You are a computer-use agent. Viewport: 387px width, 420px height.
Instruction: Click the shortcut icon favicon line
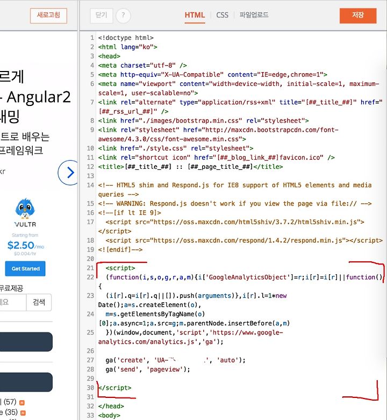(x=216, y=158)
